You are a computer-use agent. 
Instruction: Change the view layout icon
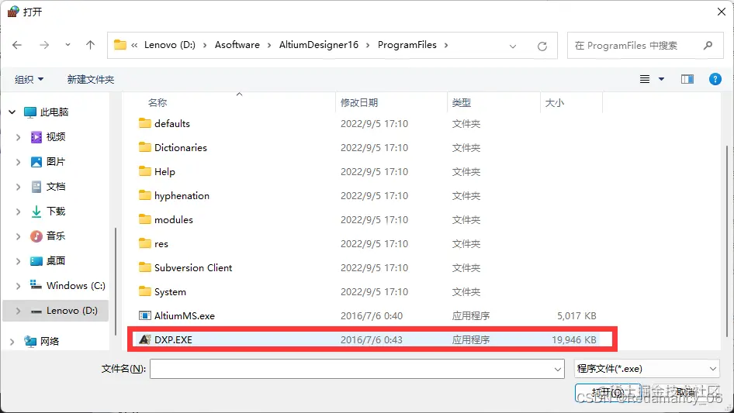(x=645, y=79)
